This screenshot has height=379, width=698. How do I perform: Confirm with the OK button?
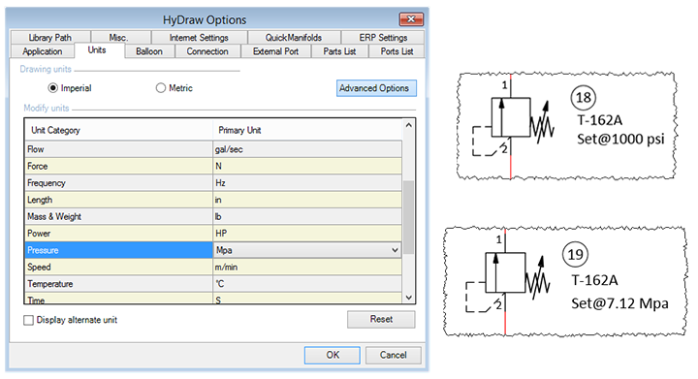click(x=333, y=355)
